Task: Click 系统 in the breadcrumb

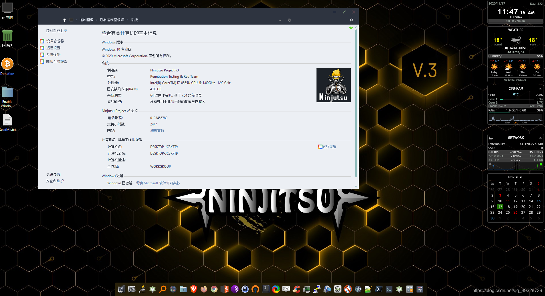Action: pyautogui.click(x=134, y=20)
